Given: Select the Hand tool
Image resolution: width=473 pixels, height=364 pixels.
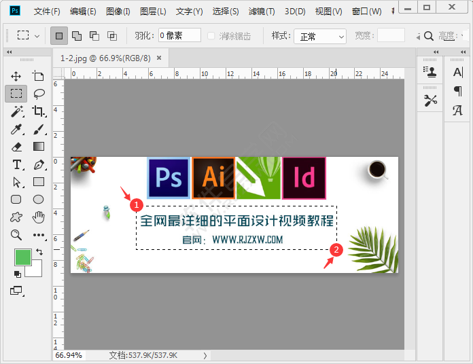Looking at the screenshot, I should click(x=39, y=217).
